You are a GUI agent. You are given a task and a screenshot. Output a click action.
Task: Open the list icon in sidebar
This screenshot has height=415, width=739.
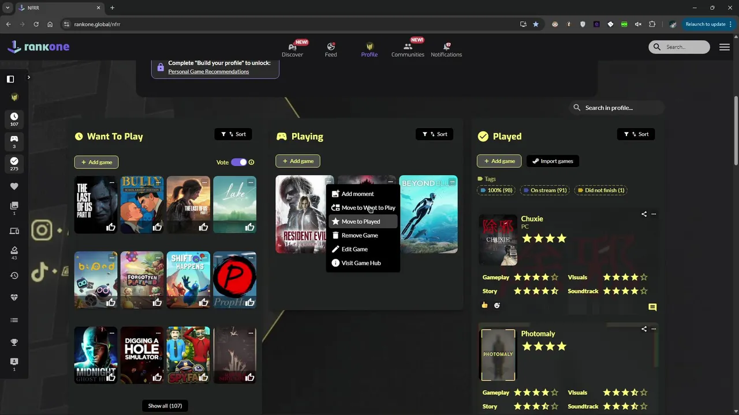(x=14, y=320)
